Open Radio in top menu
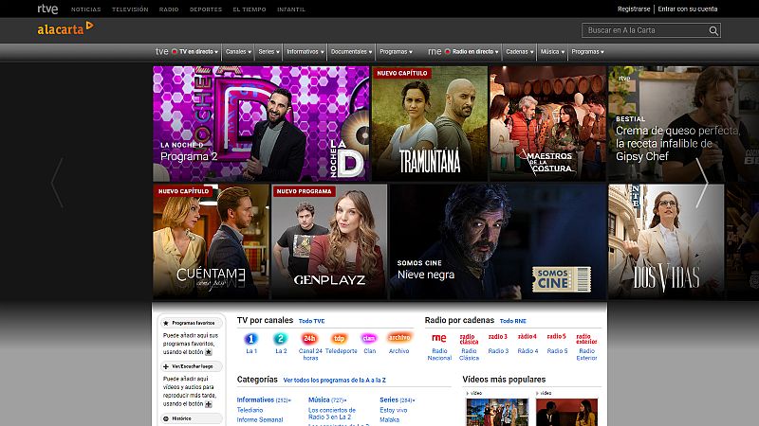This screenshot has height=426, width=759. (169, 9)
